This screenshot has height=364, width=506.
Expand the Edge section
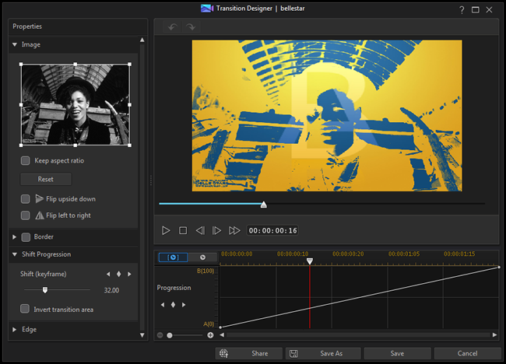[x=15, y=329]
